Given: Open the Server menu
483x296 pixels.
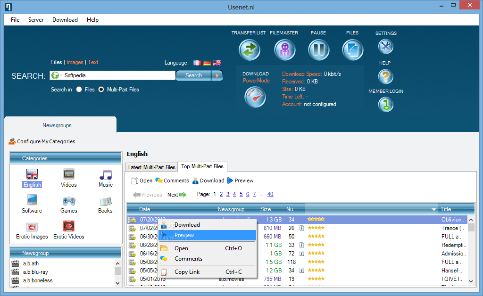Looking at the screenshot, I should [36, 20].
